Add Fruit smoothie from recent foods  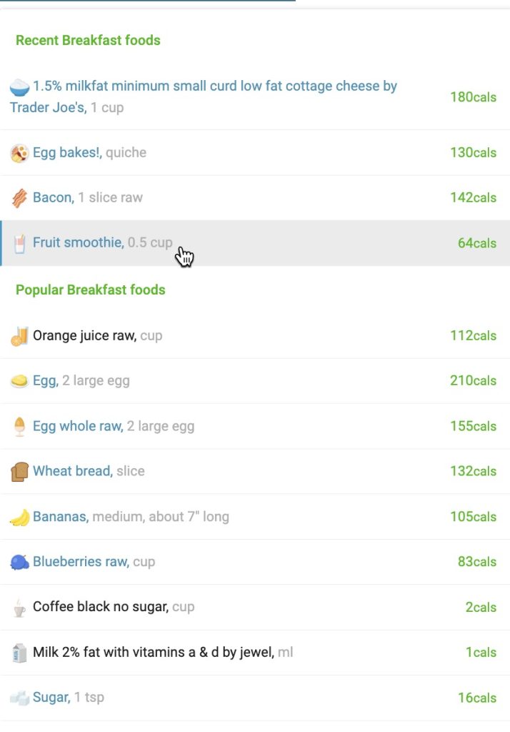click(x=78, y=243)
